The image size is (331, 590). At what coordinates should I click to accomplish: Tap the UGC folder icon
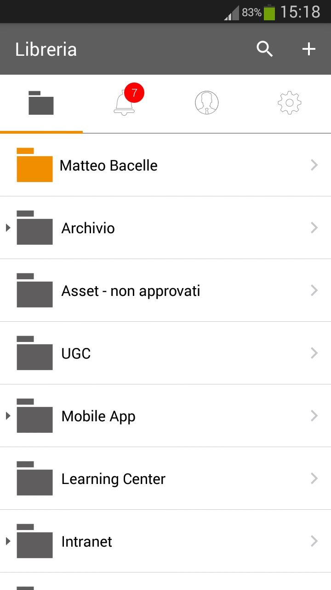(34, 353)
